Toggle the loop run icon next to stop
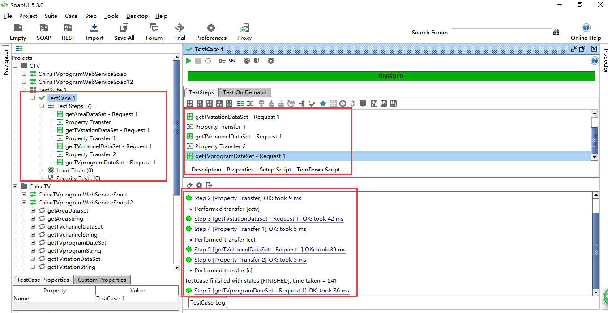608x313 pixels. 208,61
